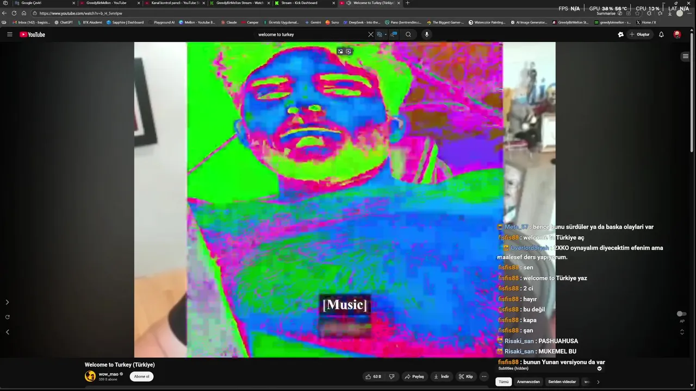
Task: Open the Suno bookmark
Action: (332, 22)
